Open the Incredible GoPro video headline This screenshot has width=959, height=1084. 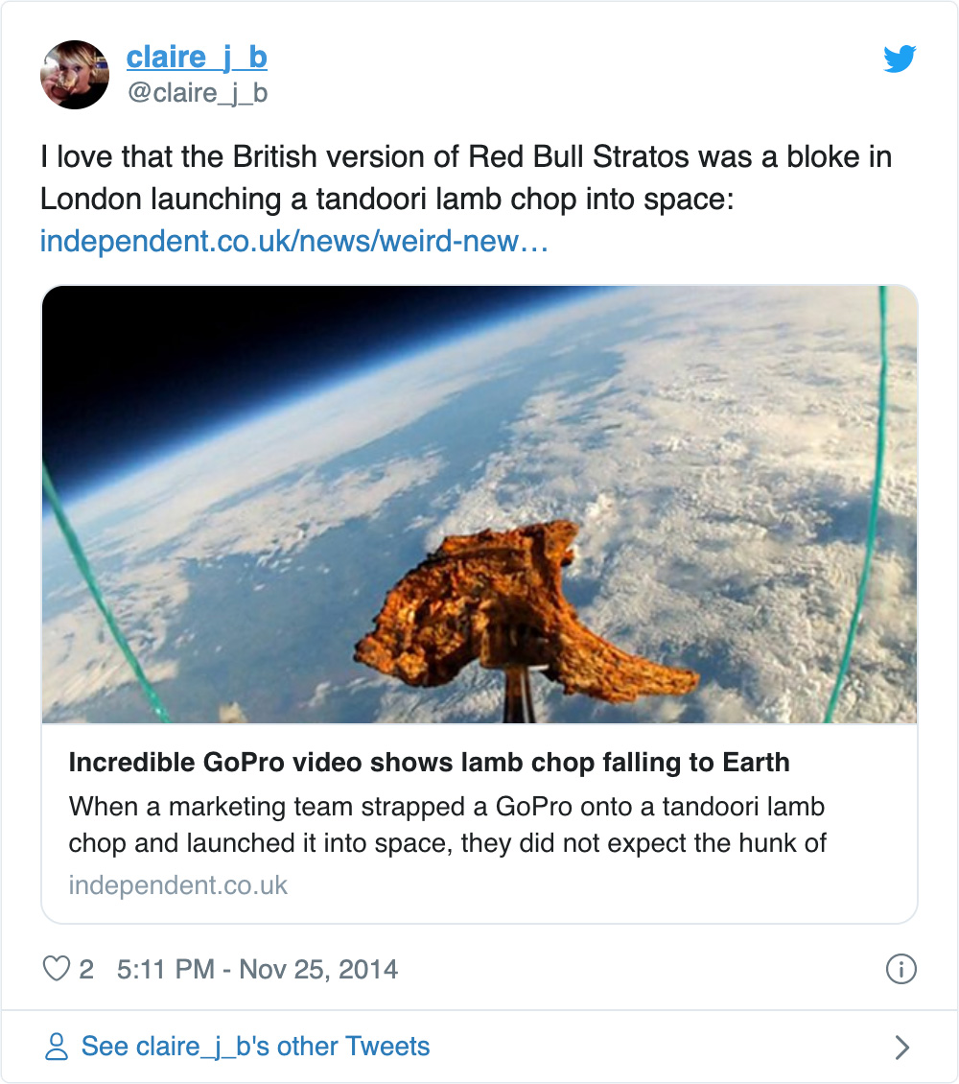(429, 762)
